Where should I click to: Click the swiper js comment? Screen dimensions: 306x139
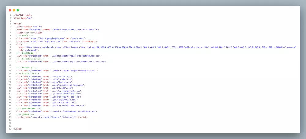(x=27, y=68)
